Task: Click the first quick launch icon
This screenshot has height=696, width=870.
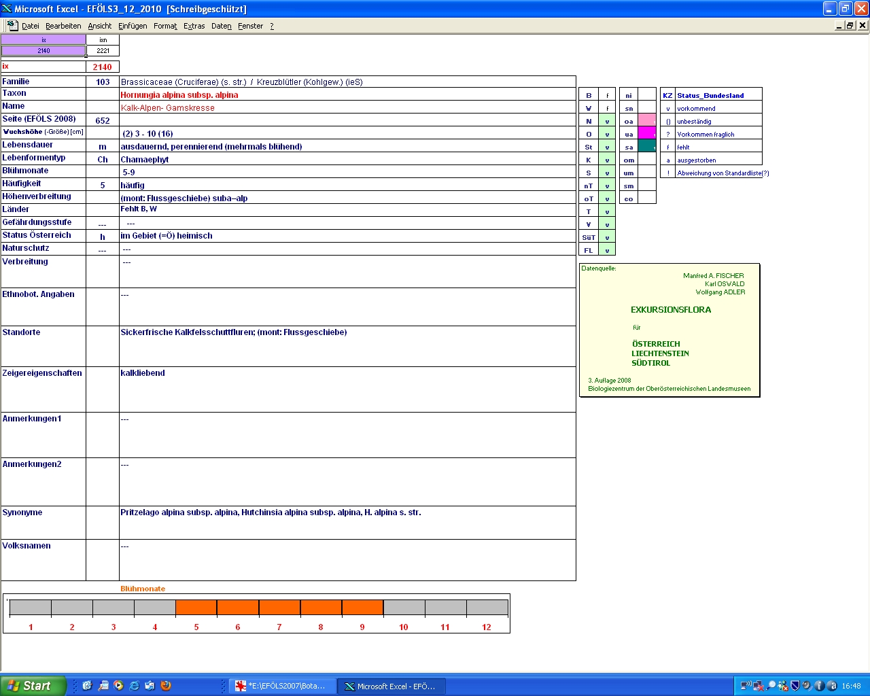Action: click(x=87, y=686)
